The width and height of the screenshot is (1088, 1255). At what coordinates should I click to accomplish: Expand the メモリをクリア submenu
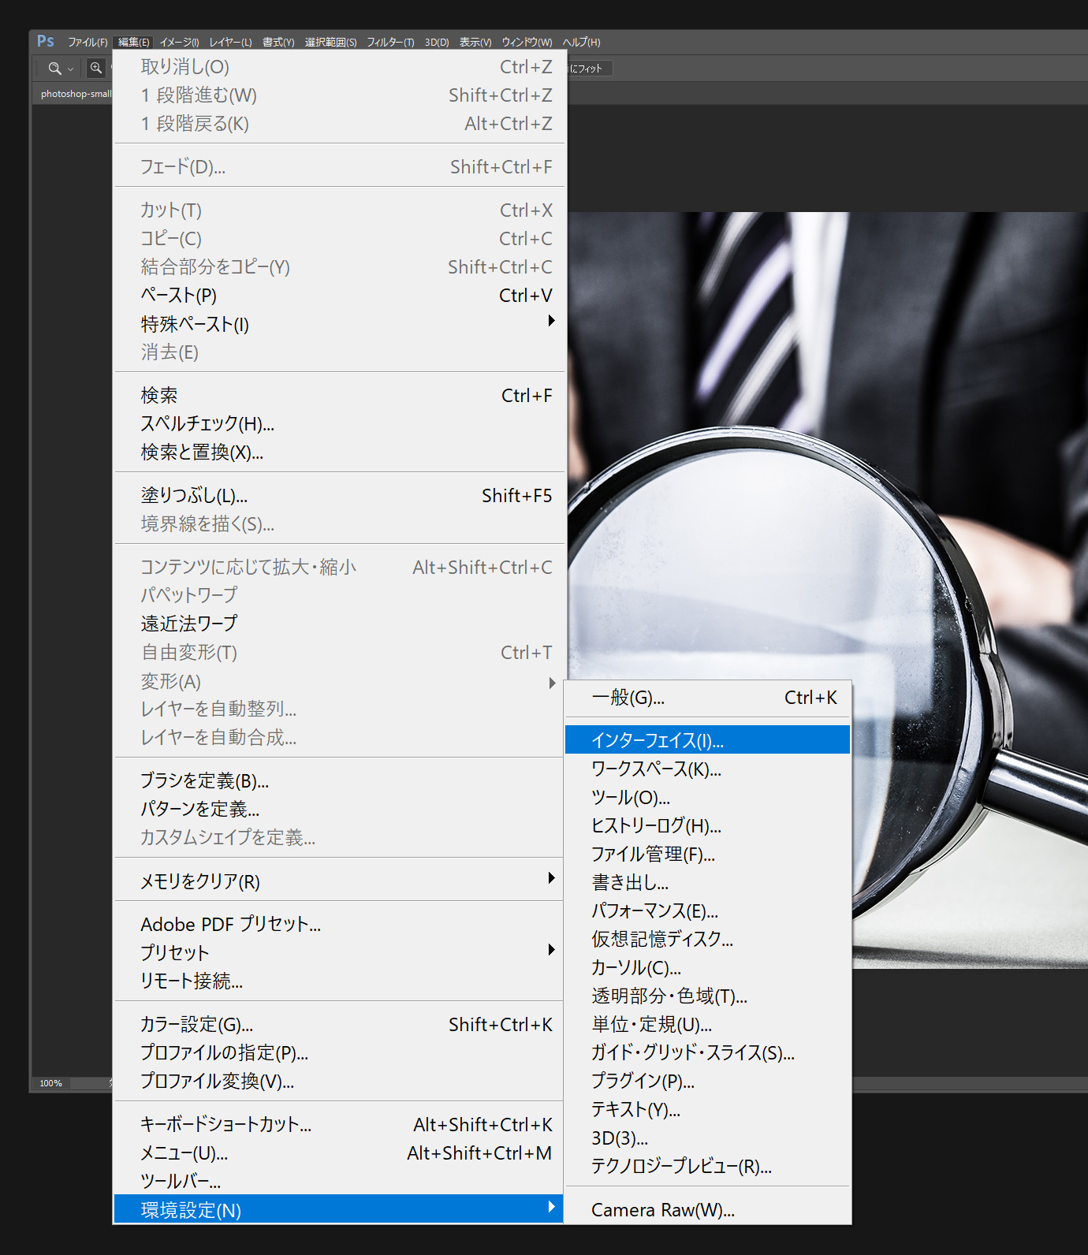(551, 878)
